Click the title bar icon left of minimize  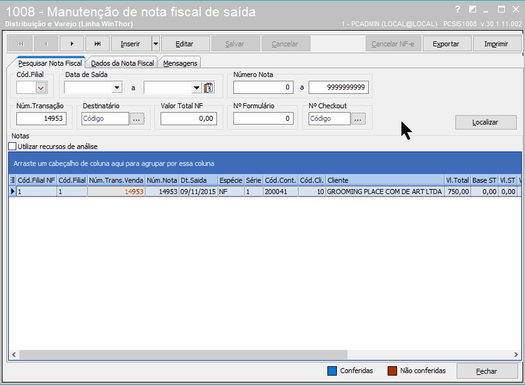[472, 9]
